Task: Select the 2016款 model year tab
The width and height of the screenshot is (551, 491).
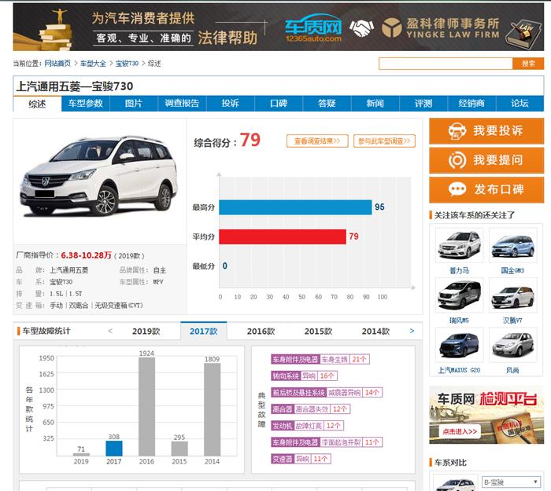Action: click(x=261, y=332)
